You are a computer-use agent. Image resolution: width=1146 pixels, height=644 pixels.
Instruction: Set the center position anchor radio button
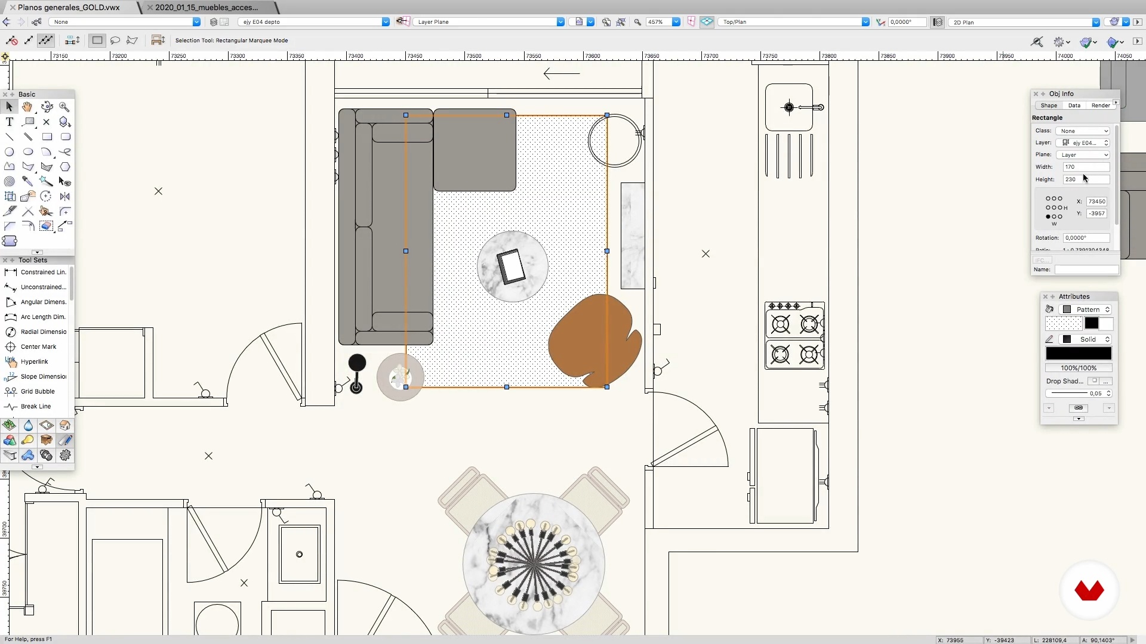pos(1054,208)
